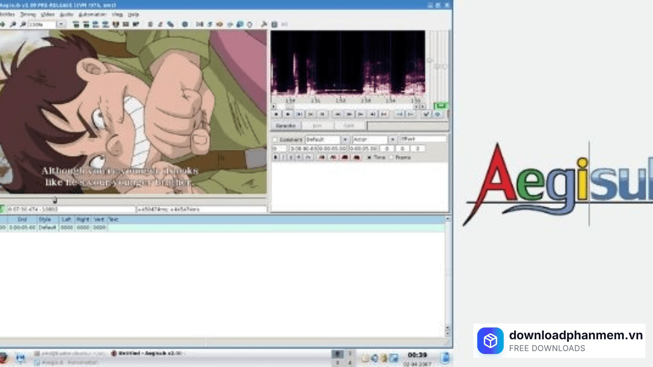Click the Join button

coord(317,126)
